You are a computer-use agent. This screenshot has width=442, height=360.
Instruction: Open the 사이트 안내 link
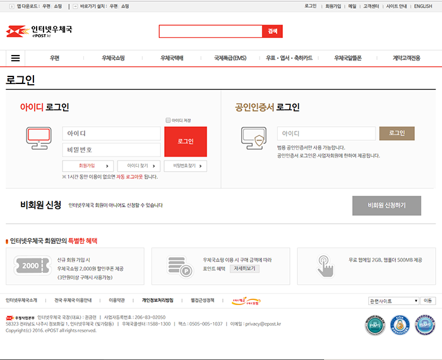(x=397, y=6)
